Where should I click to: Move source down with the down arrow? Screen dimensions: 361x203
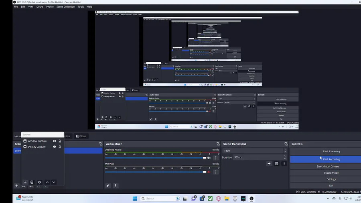pyautogui.click(x=54, y=182)
